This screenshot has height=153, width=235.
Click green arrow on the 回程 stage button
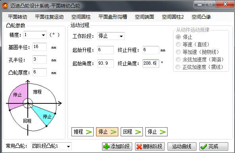(x=138, y=132)
